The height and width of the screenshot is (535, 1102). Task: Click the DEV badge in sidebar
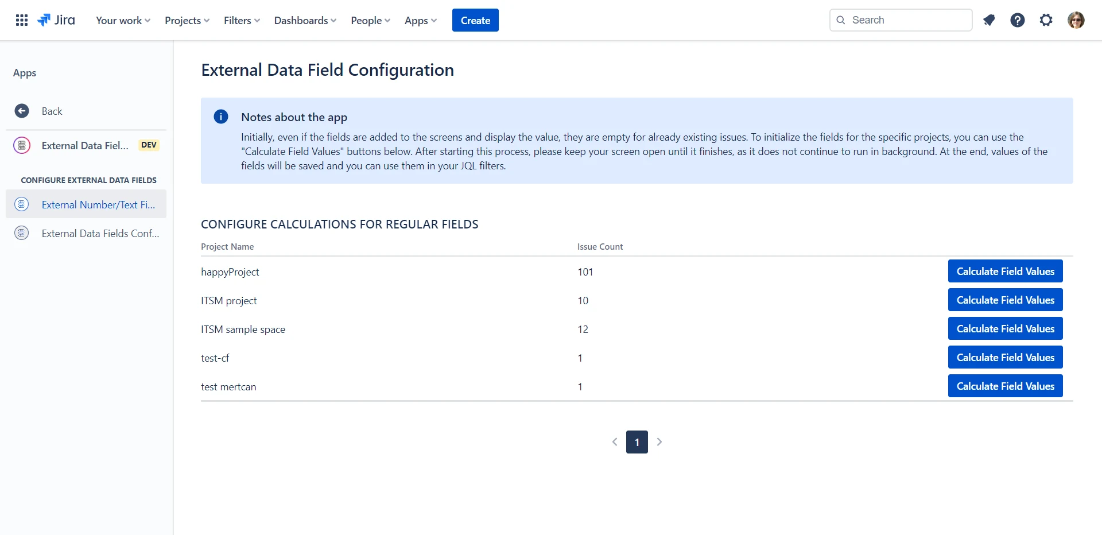pos(149,145)
